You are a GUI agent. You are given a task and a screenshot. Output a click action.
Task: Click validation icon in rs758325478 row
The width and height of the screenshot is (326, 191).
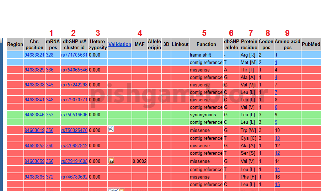point(111,129)
